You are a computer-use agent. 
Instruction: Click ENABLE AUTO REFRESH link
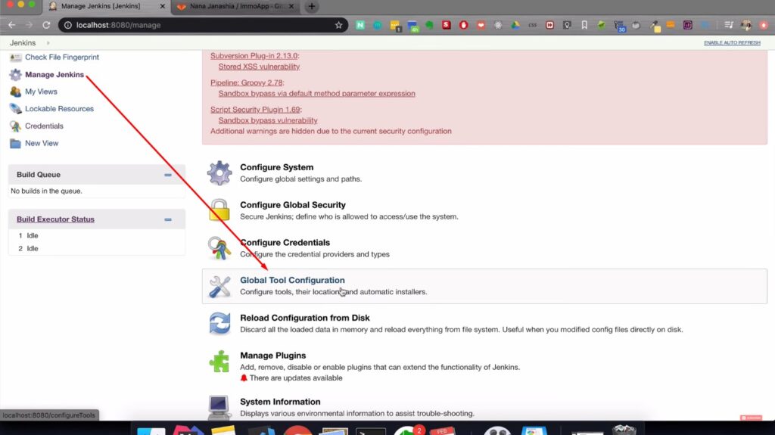(732, 43)
